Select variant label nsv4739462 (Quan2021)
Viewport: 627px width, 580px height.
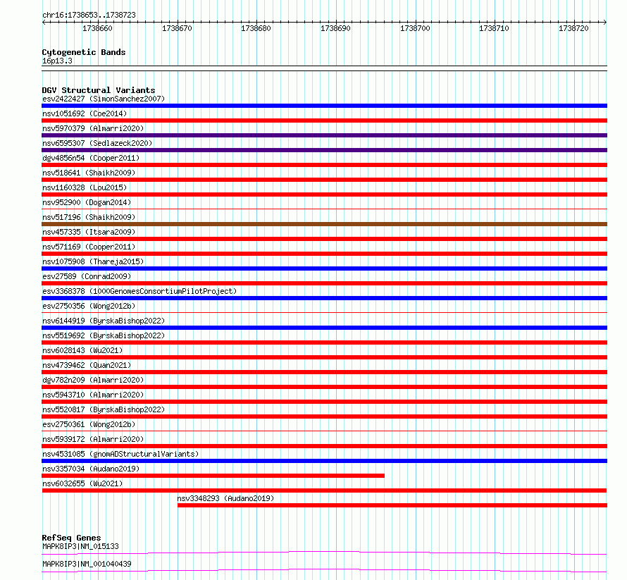coord(87,365)
